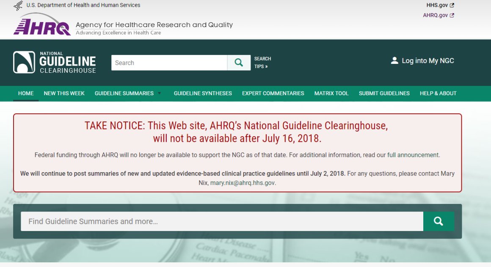Open the New This Week menu

(x=64, y=93)
